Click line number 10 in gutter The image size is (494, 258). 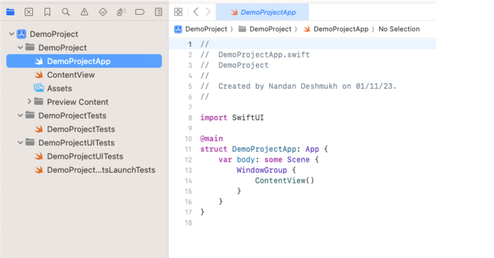point(188,139)
